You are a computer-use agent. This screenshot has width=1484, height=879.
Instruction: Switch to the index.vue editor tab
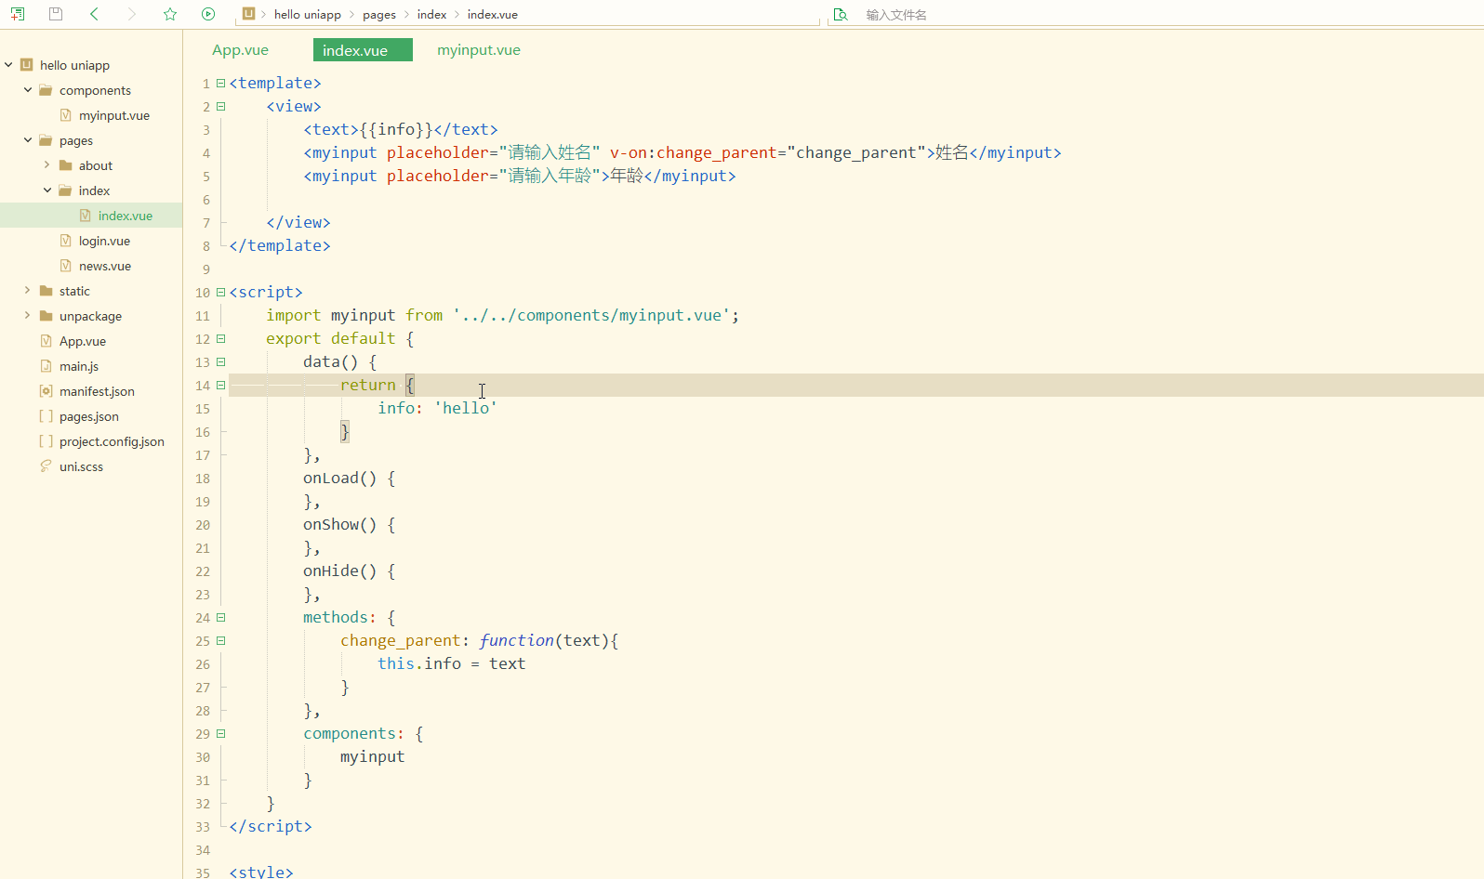click(363, 50)
